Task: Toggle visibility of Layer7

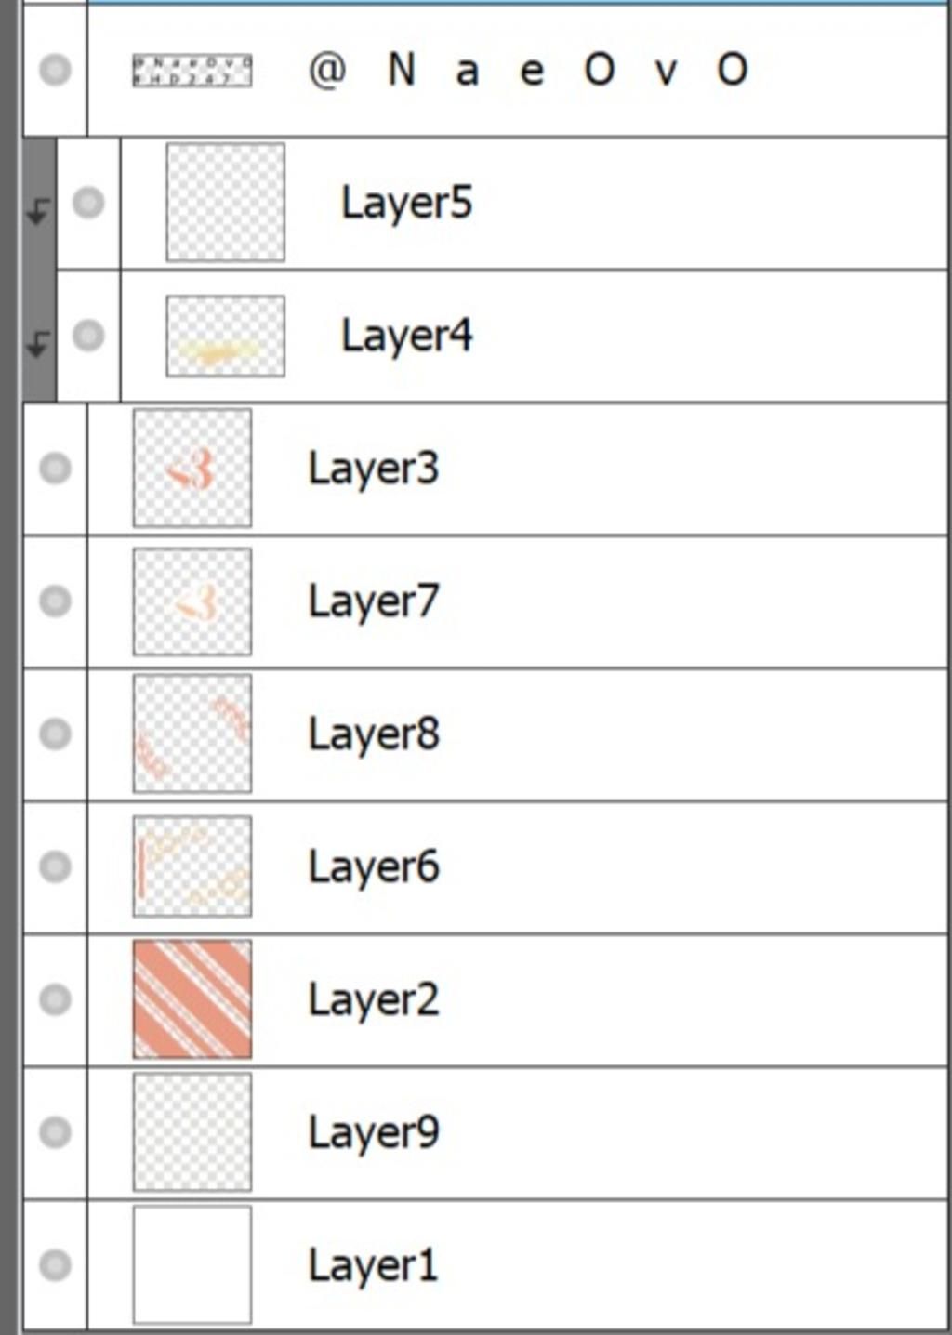Action: click(55, 601)
